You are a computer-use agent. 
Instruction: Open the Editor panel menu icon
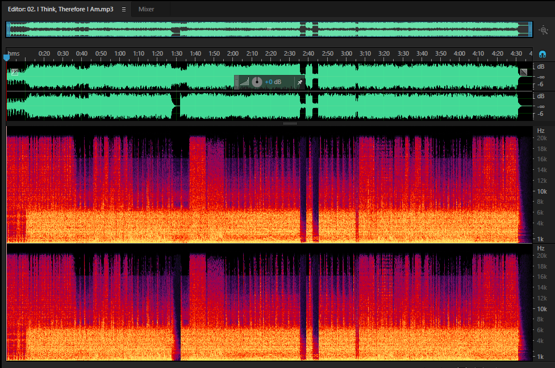click(x=123, y=9)
